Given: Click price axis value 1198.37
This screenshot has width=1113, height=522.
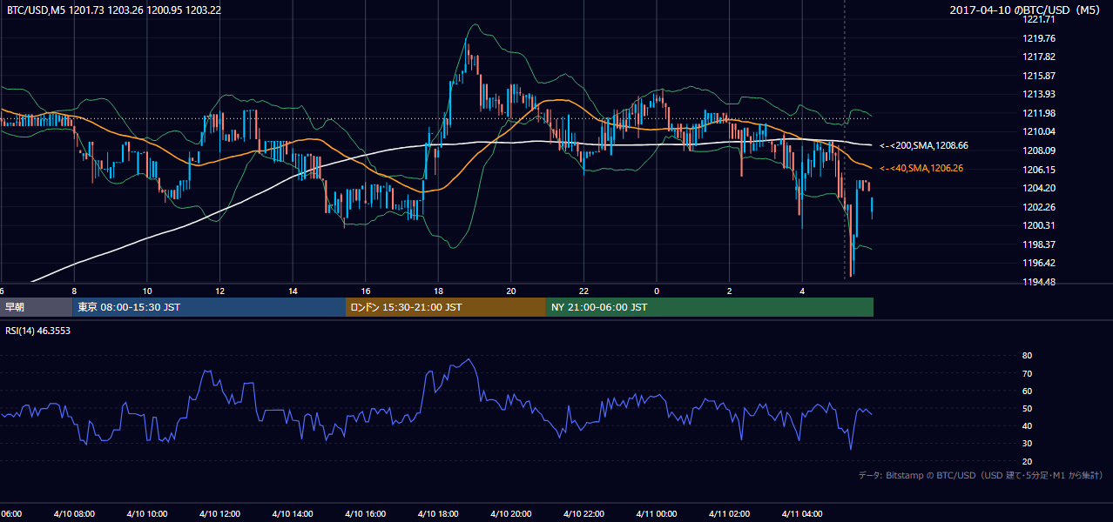Looking at the screenshot, I should click(x=1039, y=244).
